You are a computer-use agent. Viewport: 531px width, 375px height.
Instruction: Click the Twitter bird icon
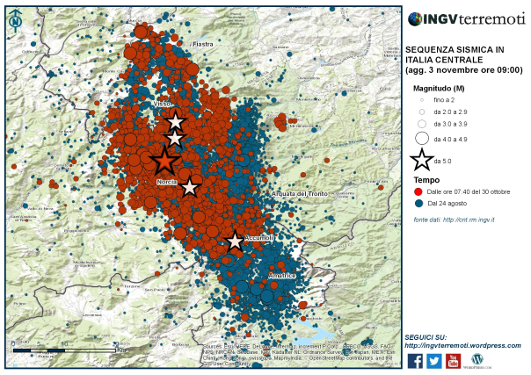pos(434,360)
